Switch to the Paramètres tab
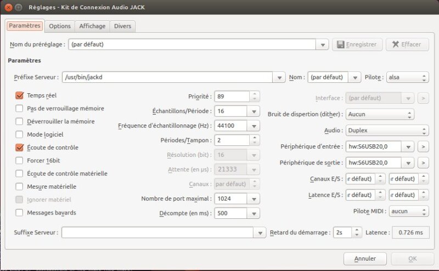439x271 pixels. click(x=25, y=26)
